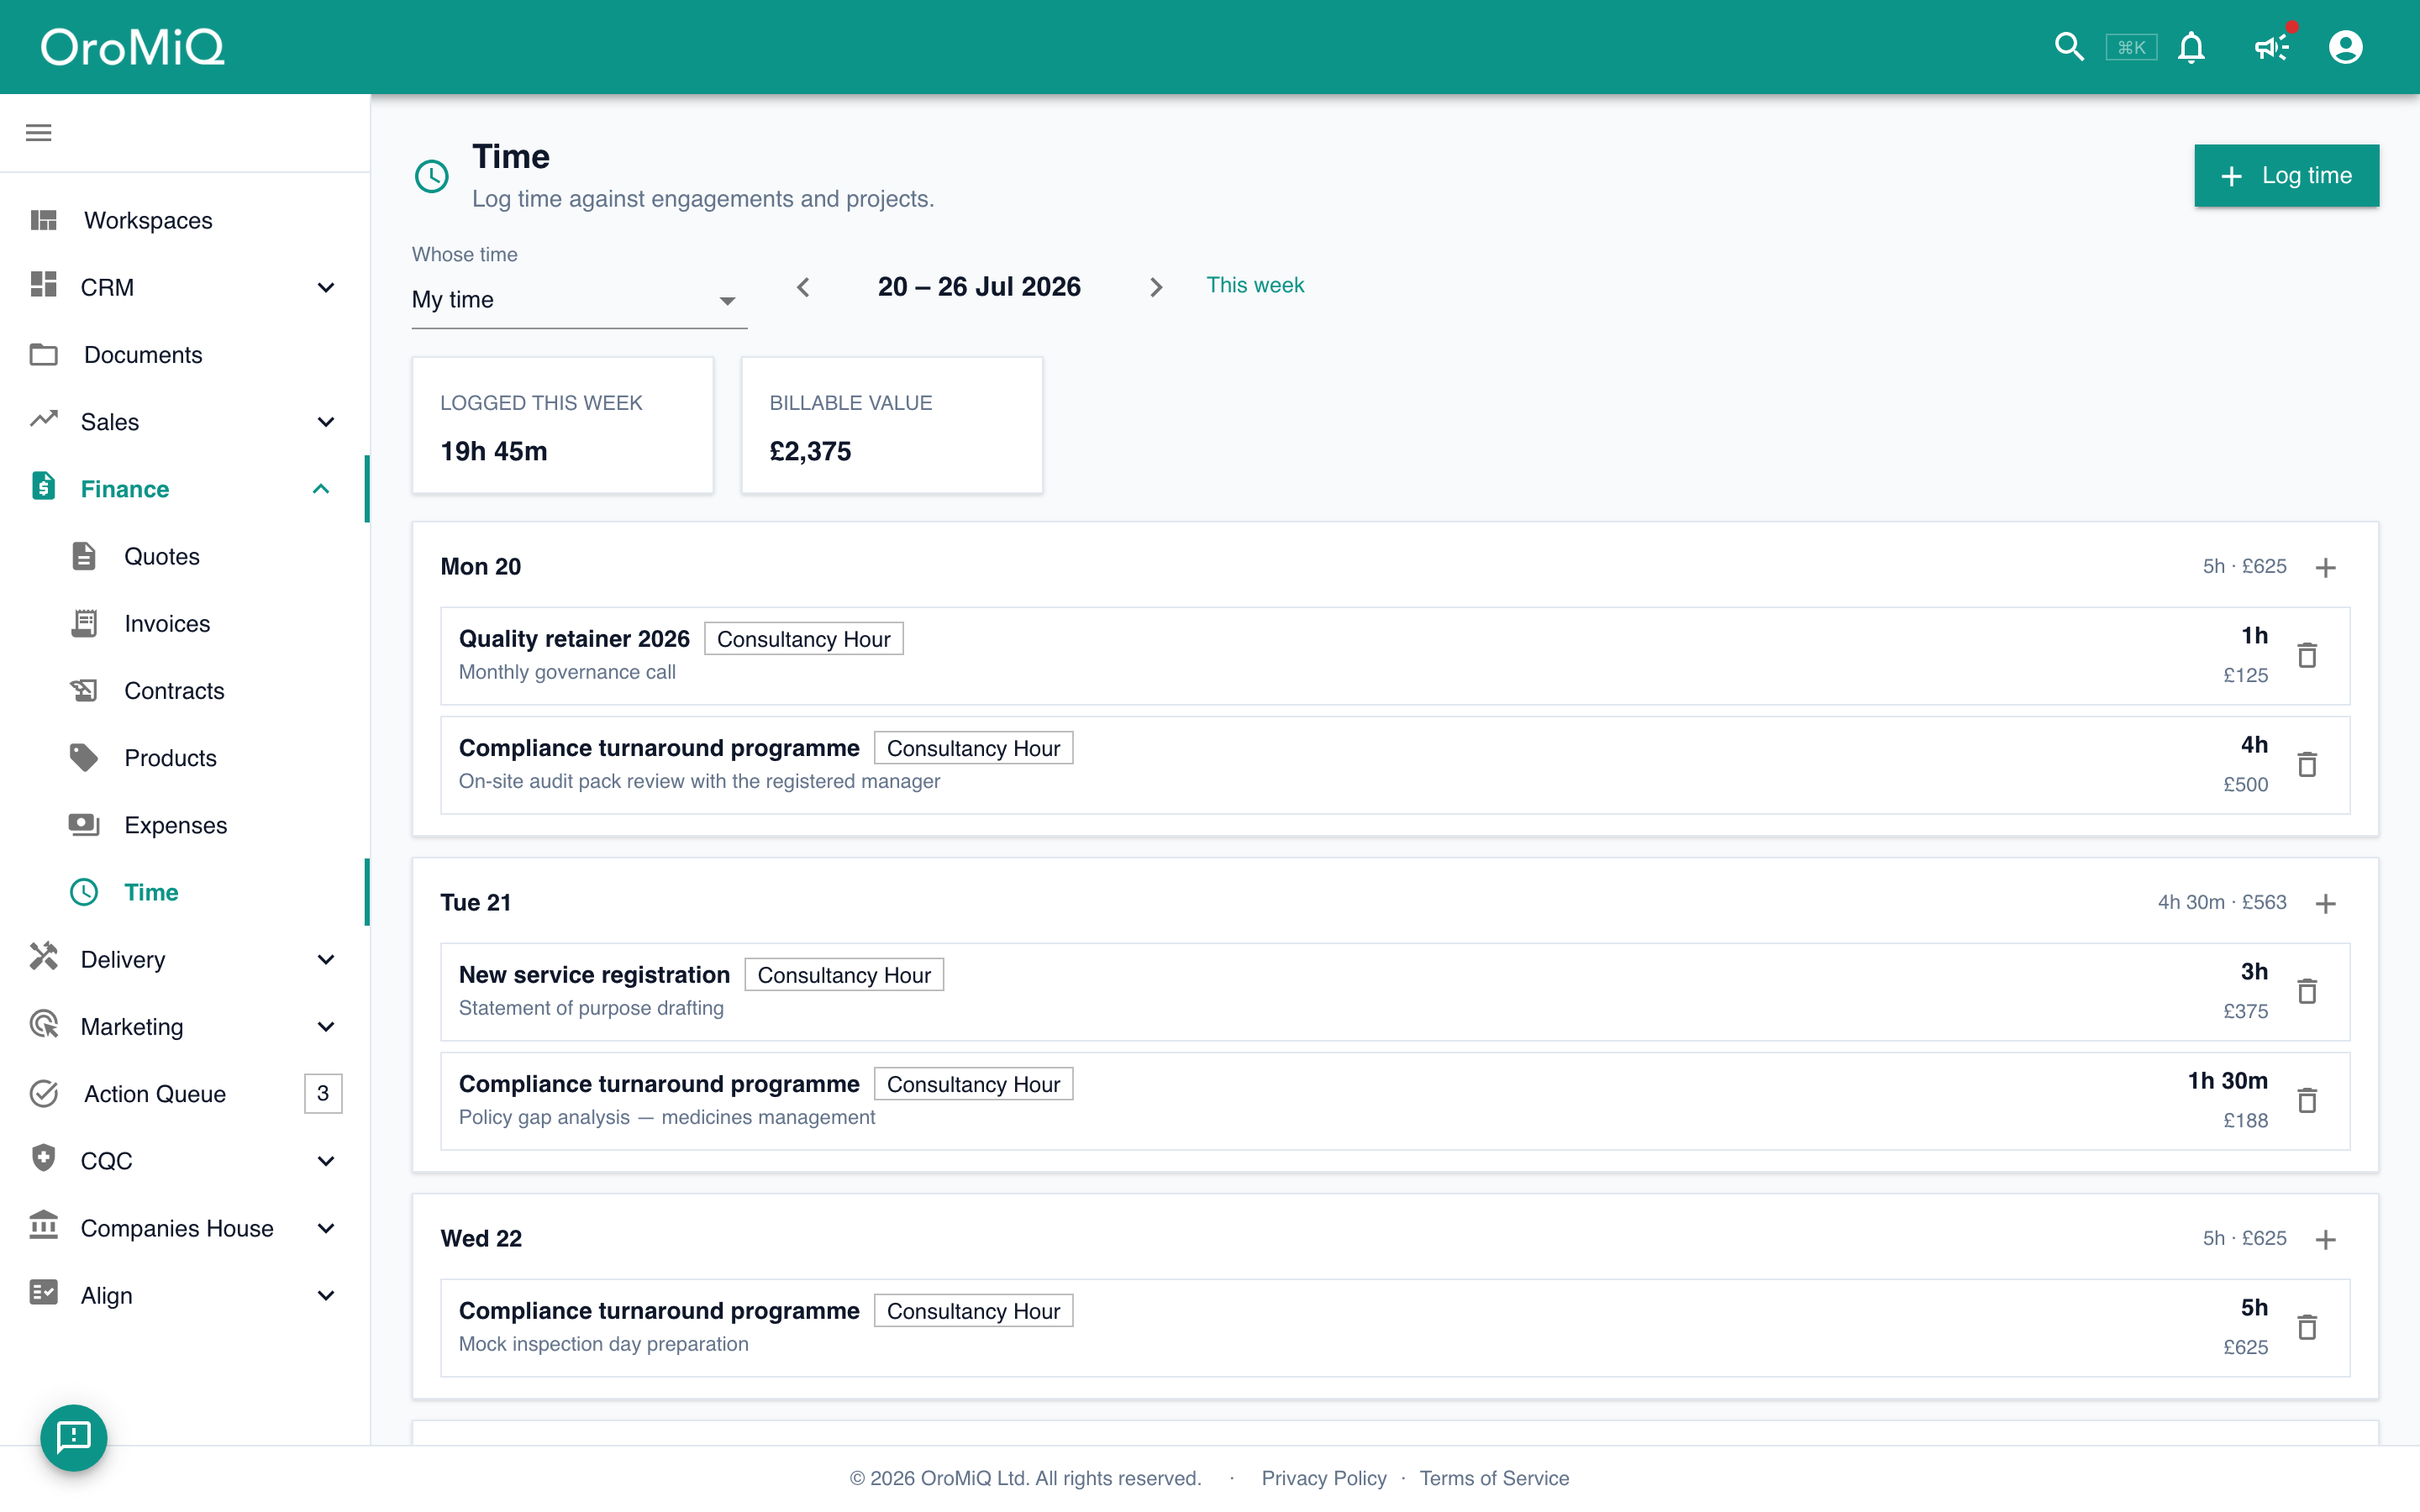Toggle the hamburger sidebar menu
This screenshot has height=1512, width=2420.
pyautogui.click(x=38, y=133)
